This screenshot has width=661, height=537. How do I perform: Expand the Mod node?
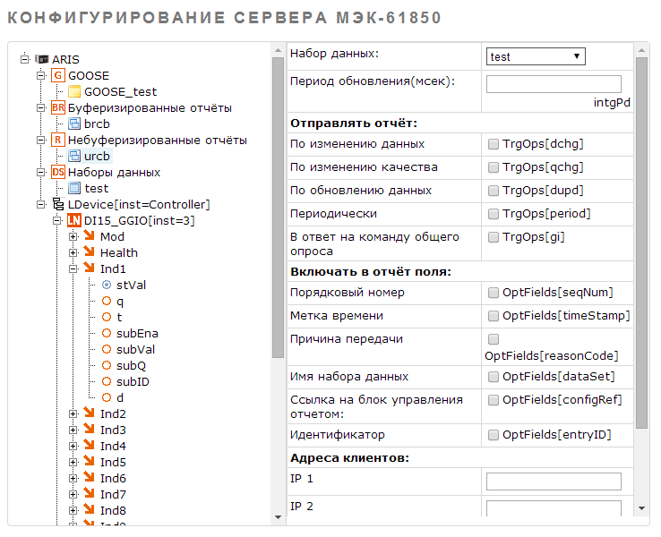tap(73, 236)
